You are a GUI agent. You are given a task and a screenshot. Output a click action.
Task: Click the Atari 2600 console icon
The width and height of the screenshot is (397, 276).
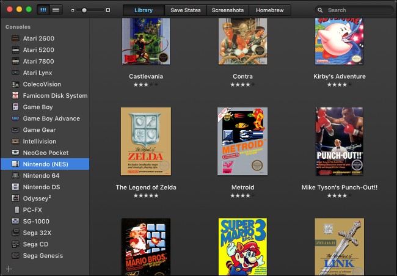(x=15, y=38)
